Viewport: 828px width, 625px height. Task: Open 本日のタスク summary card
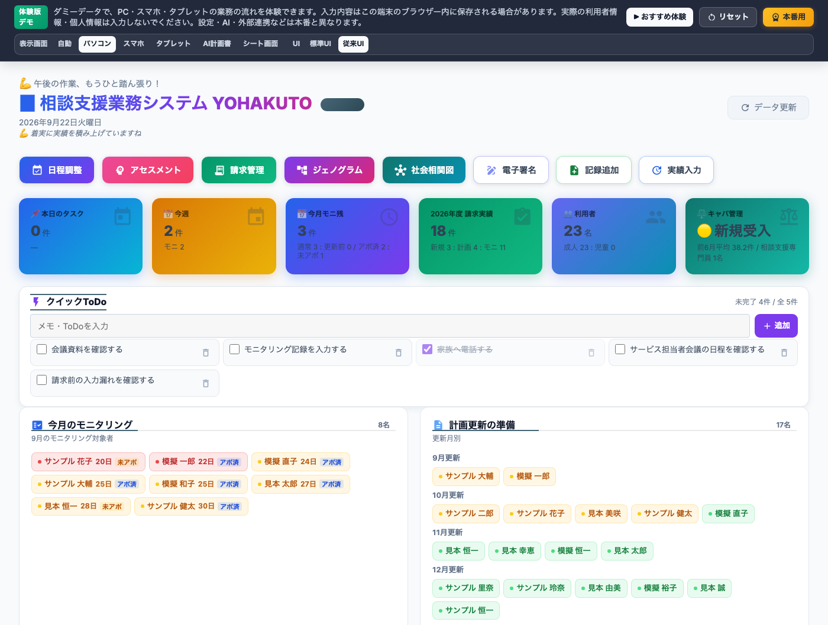click(x=80, y=236)
